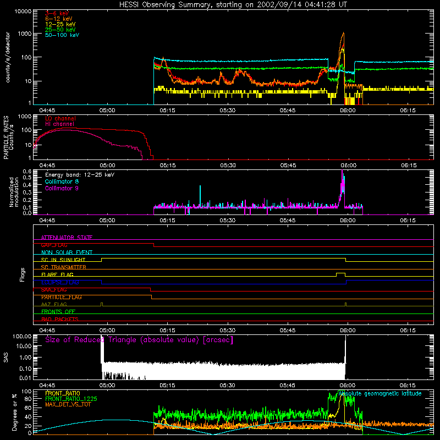Click the 06:15 label under the top panel

pos(408,111)
